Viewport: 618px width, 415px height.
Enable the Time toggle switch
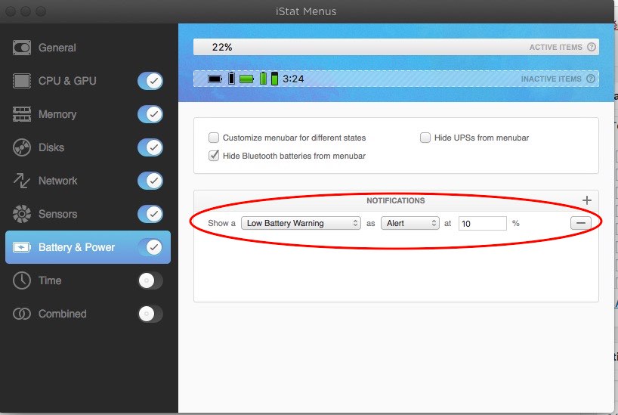click(150, 280)
